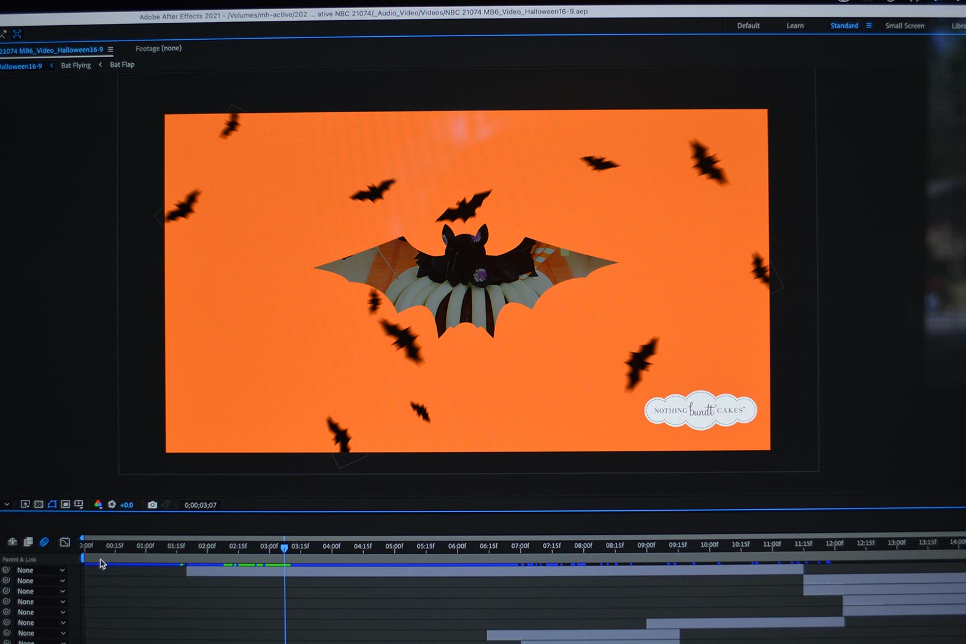Open the Graph Editor in the timeline
Image resolution: width=966 pixels, height=644 pixels.
65,542
